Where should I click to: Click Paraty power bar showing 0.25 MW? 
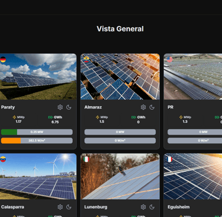37,132
